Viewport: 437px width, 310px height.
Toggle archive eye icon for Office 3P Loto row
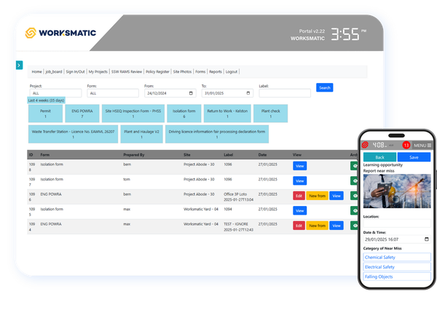(x=355, y=196)
